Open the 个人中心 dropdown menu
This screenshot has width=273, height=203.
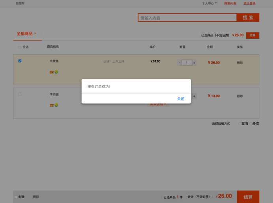point(209,4)
